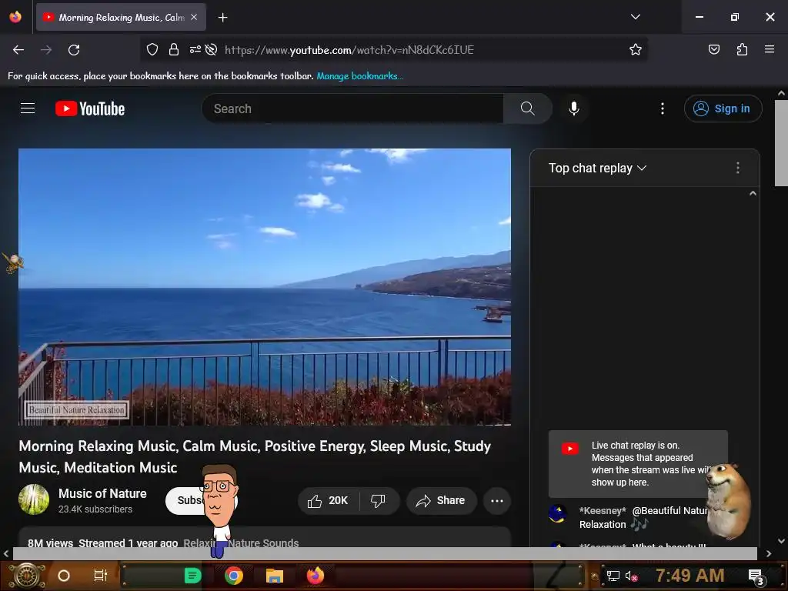Click the Keesney chat avatar
Image resolution: width=788 pixels, height=591 pixels.
tap(558, 514)
